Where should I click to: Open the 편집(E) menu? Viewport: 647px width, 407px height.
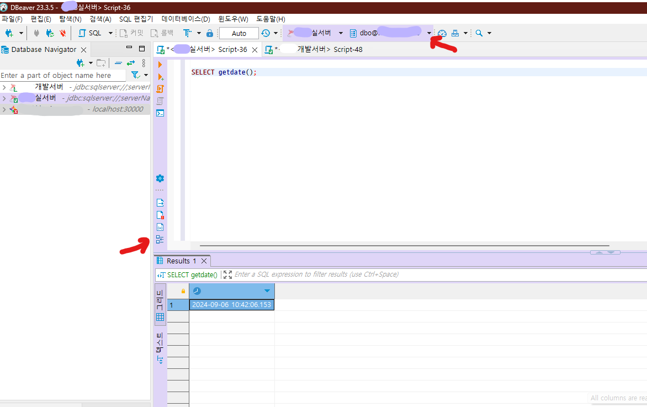pos(41,19)
